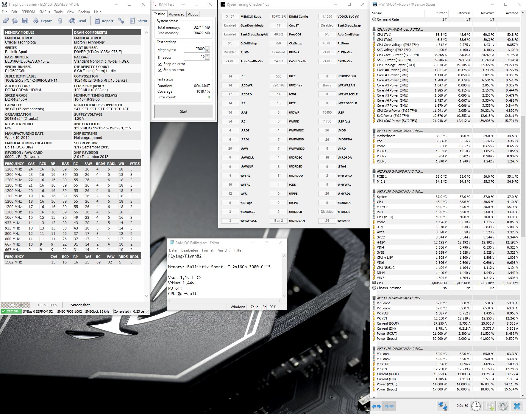Toggle the Stop on error checkbox
This screenshot has width=526, height=414.
point(160,70)
